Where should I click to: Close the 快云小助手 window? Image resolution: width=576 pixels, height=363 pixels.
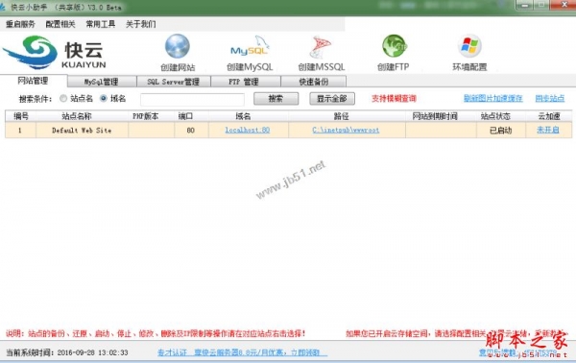(564, 5)
